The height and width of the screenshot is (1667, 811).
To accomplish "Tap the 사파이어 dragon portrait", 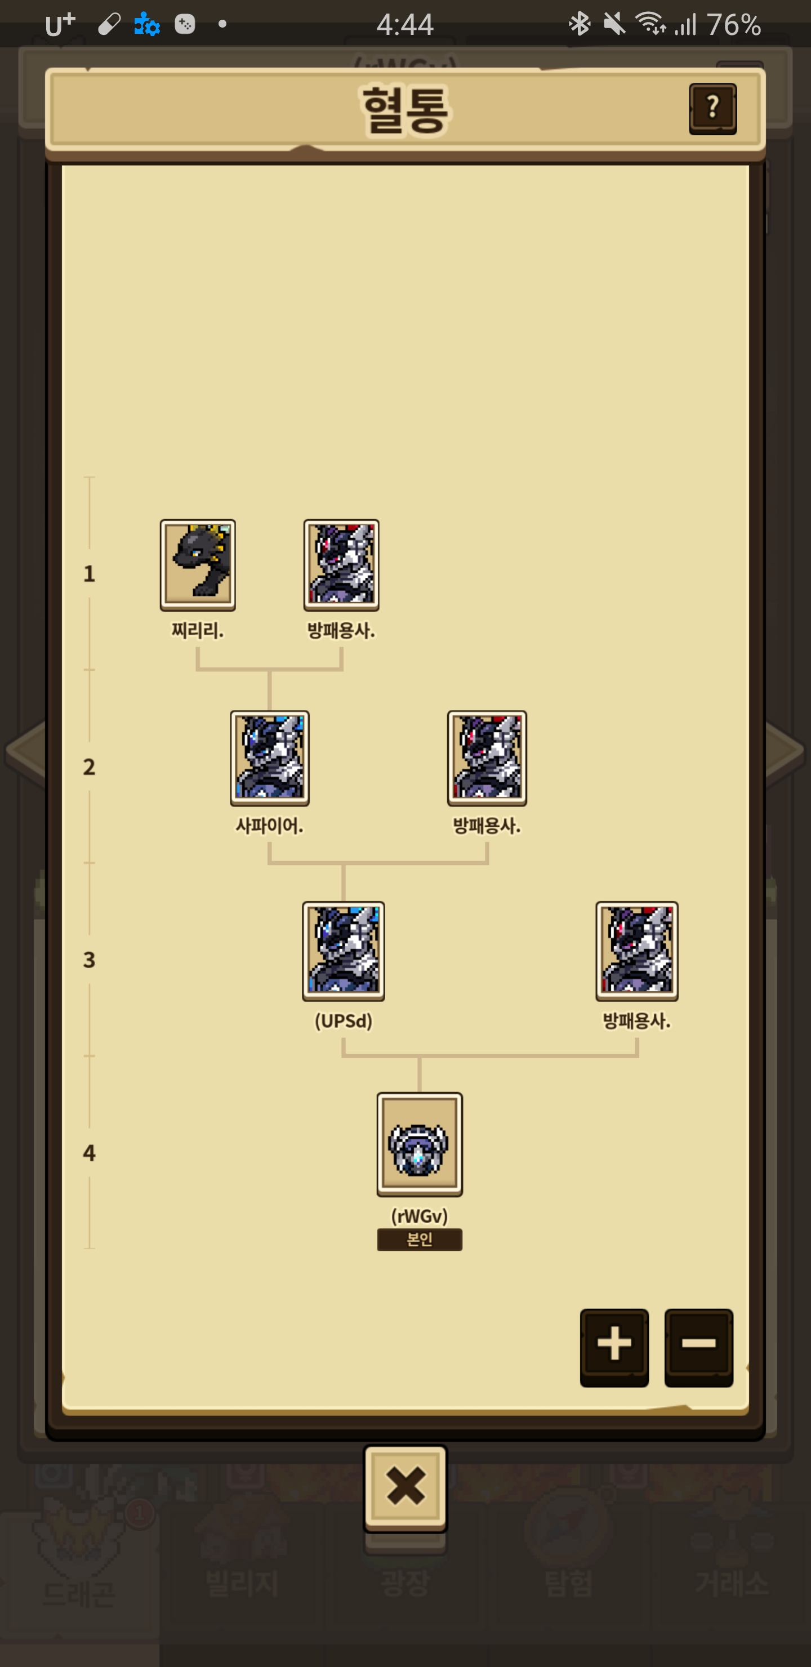I will click(x=270, y=759).
